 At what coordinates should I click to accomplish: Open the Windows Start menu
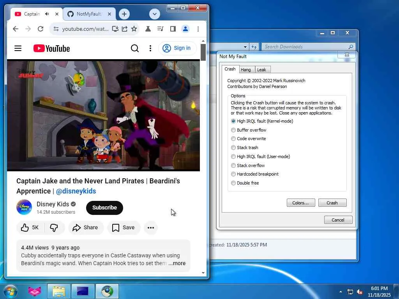pyautogui.click(x=11, y=291)
